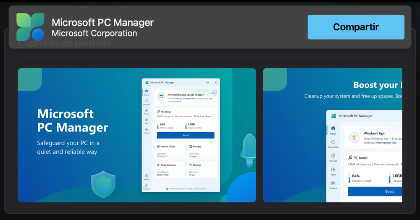Click the Microsoft PC Manager app logo
420x220 pixels.
coord(30,27)
